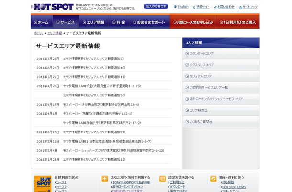This screenshot has width=292, height=192.
Task: Open the 対応機器 footer link
Action: pyautogui.click(x=228, y=182)
